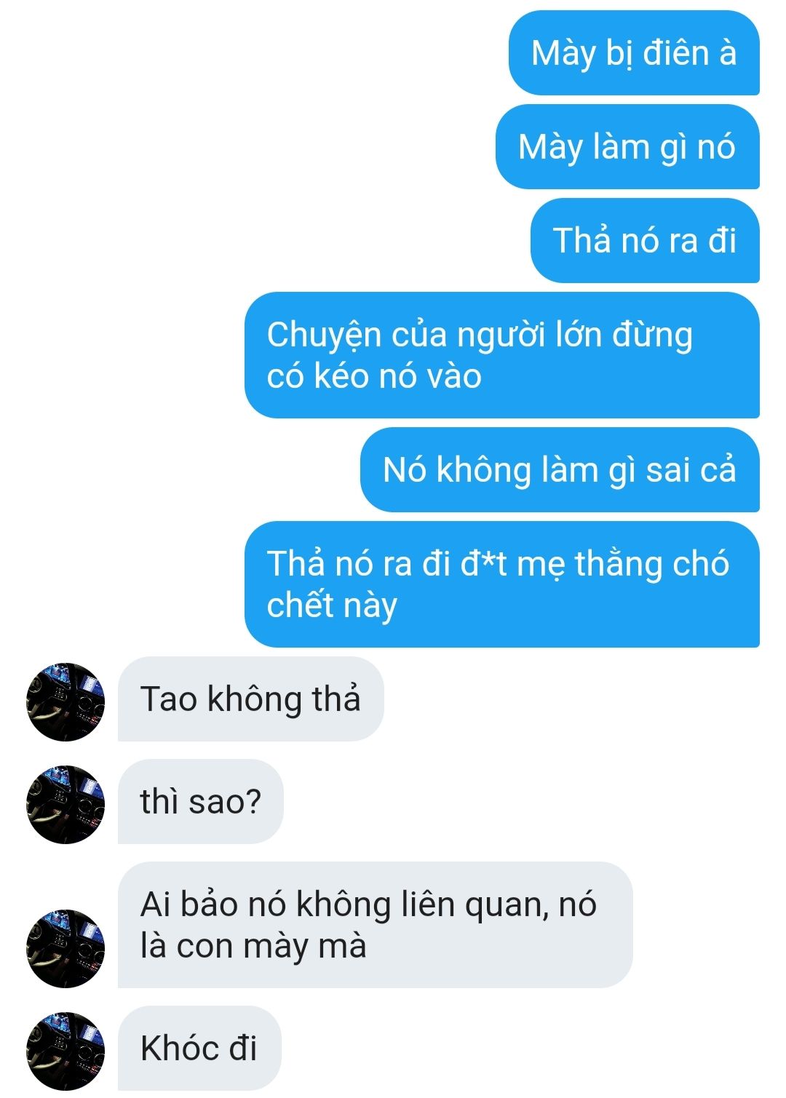The height and width of the screenshot is (1098, 786).
Task: Click the line 'có kéo nó vào'
Action: (374, 376)
